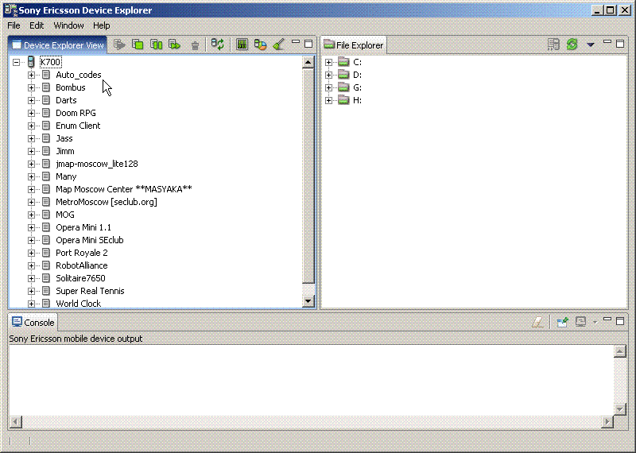Click the binary 101 011 icon
The image size is (636, 453).
242,45
